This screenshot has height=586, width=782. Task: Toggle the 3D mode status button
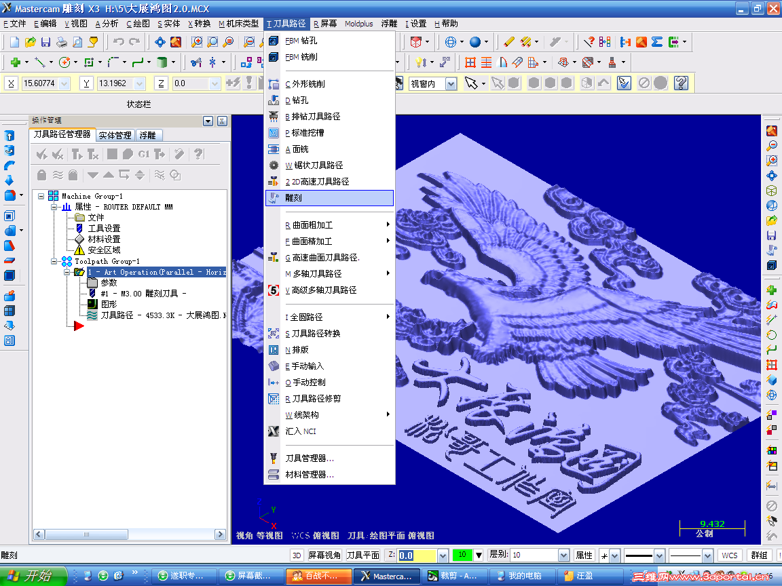click(297, 555)
